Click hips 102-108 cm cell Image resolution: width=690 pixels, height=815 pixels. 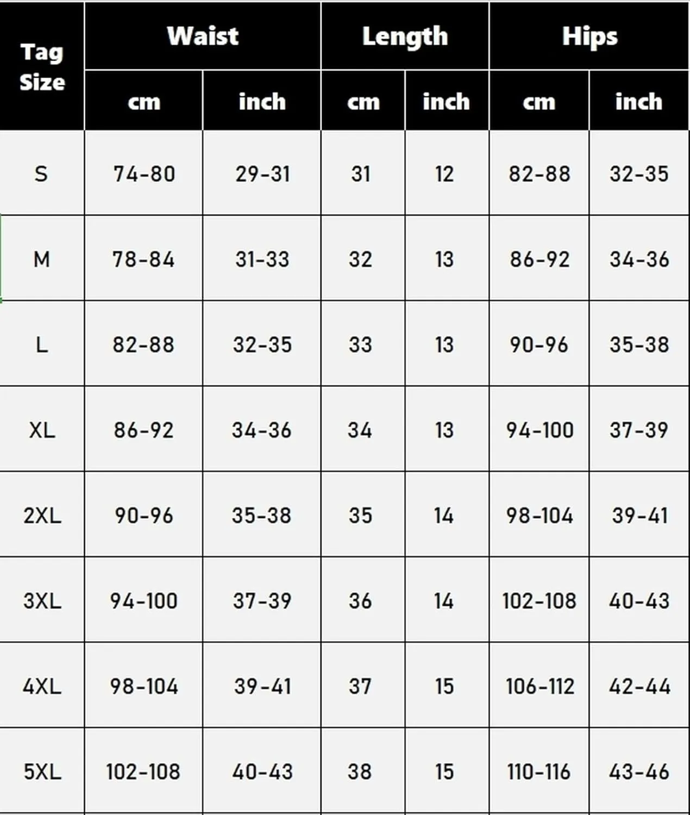[x=539, y=600]
